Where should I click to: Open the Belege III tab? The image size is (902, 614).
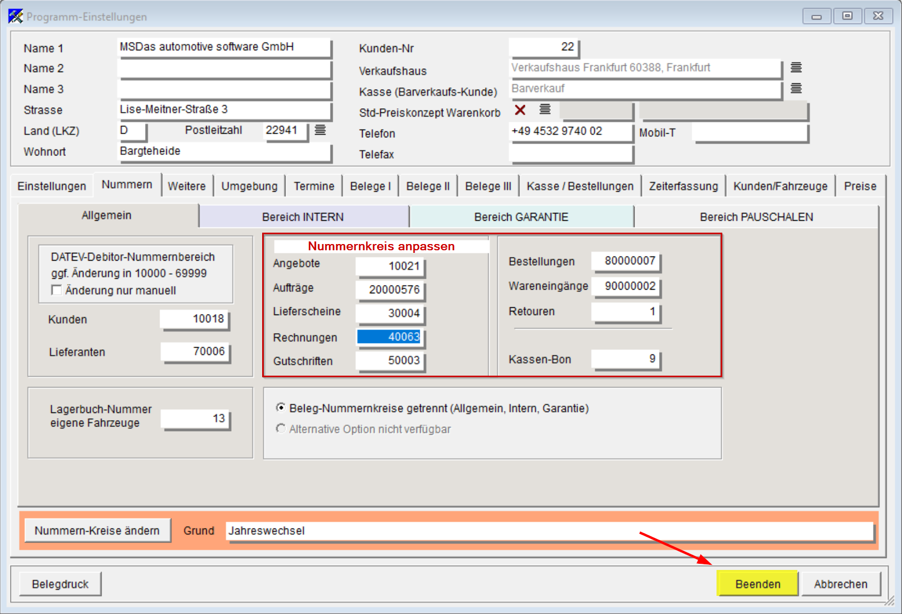pyautogui.click(x=488, y=187)
